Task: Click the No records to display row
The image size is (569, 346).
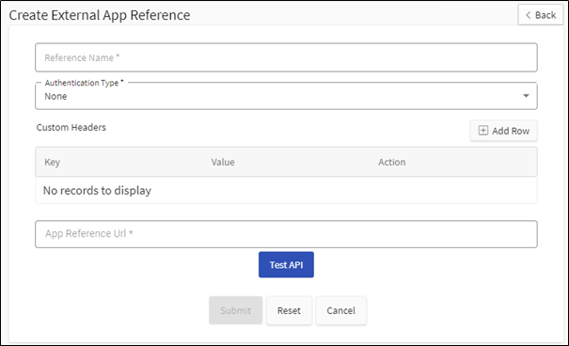Action: [x=286, y=190]
